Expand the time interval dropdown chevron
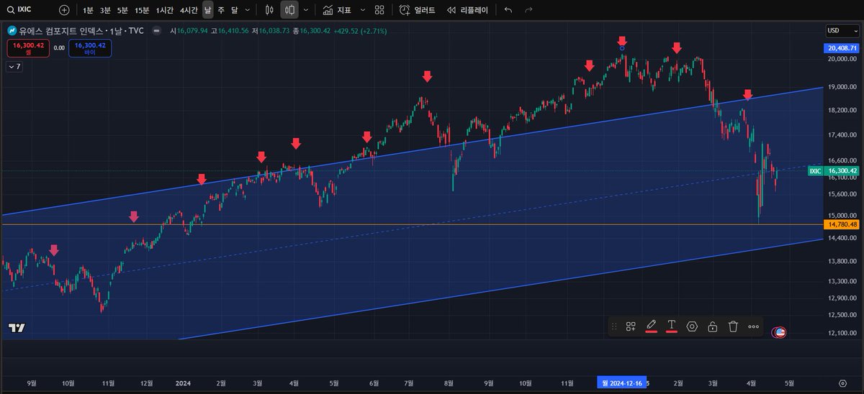The image size is (864, 394). point(248,10)
